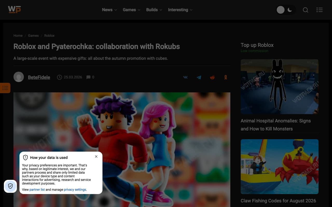Share the article on Telegram
Screen dimensions: 332x207
point(199,77)
